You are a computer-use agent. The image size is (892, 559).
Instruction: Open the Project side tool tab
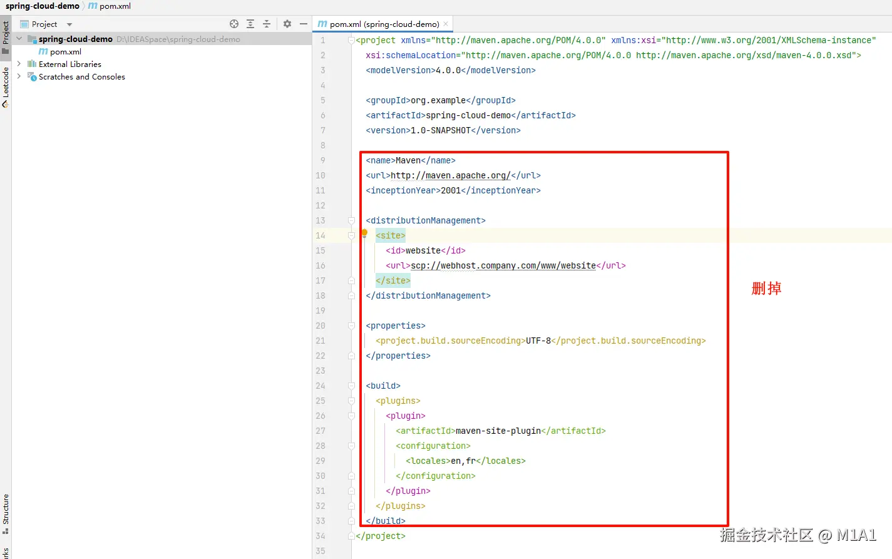tap(6, 37)
